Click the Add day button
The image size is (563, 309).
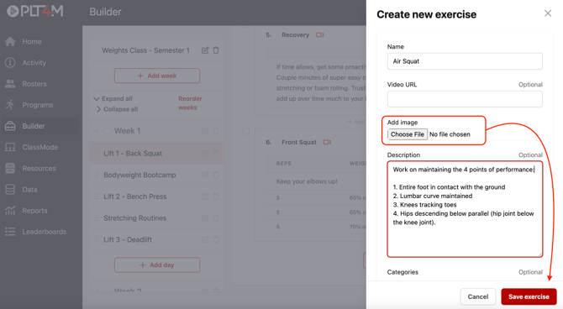pos(157,264)
